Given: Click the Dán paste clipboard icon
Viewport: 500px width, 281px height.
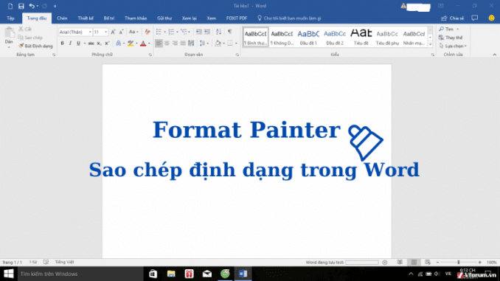Looking at the screenshot, I should pyautogui.click(x=9, y=32).
